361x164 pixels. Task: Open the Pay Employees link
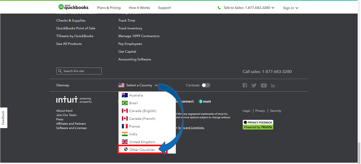(130, 44)
